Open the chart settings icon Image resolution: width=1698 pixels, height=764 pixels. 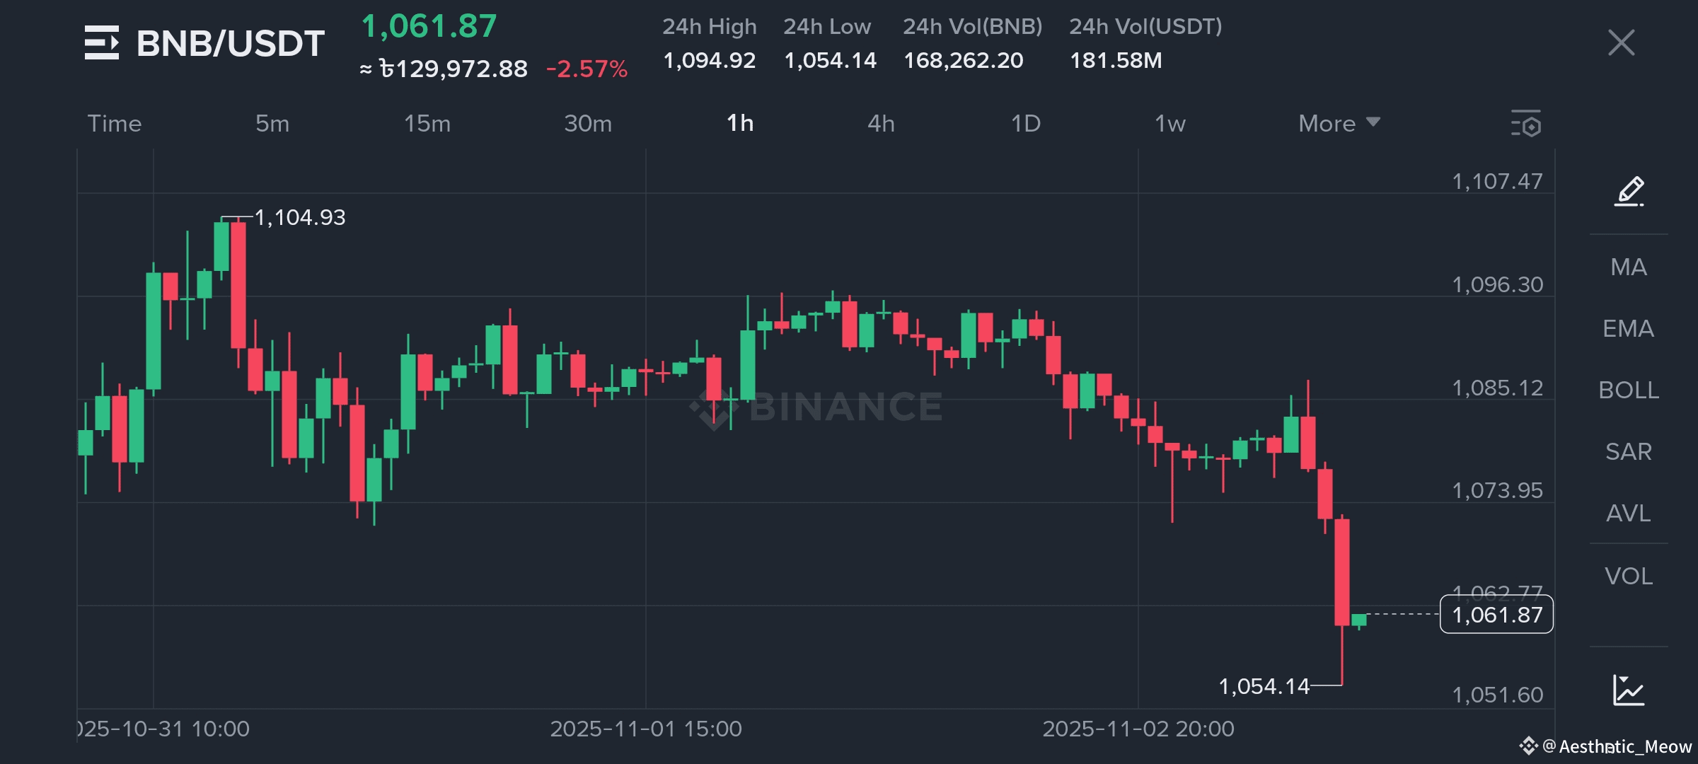(x=1525, y=124)
